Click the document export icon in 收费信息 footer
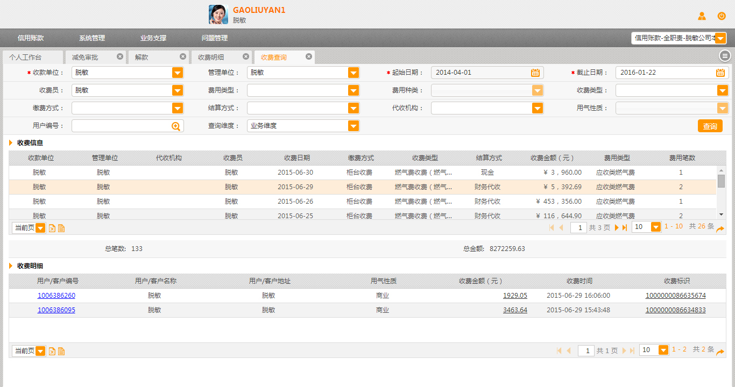 (x=61, y=228)
